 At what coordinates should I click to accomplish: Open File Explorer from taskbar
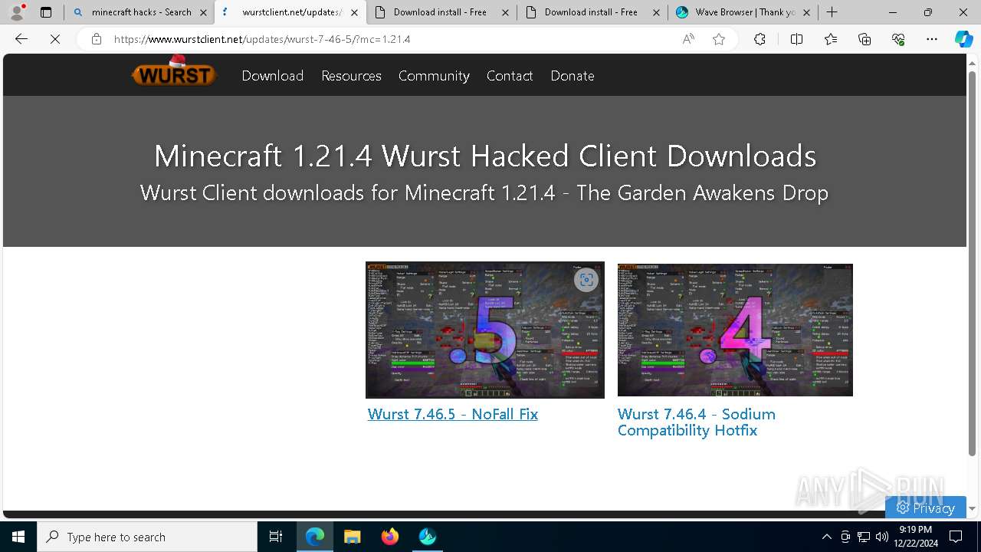353,537
